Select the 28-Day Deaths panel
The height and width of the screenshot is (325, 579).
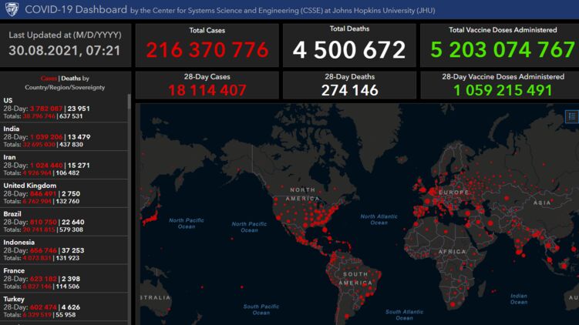pyautogui.click(x=348, y=85)
